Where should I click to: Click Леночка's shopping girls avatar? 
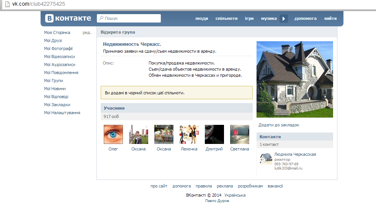[189, 134]
